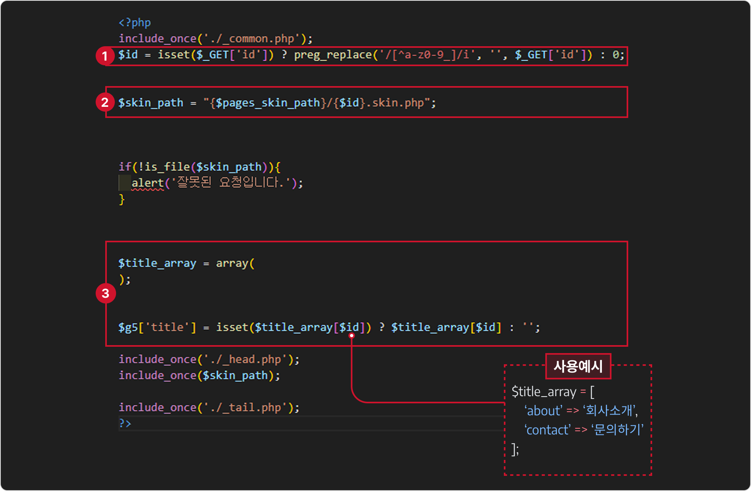Click the ?> closing tag
The width and height of the screenshot is (751, 491).
pos(125,423)
